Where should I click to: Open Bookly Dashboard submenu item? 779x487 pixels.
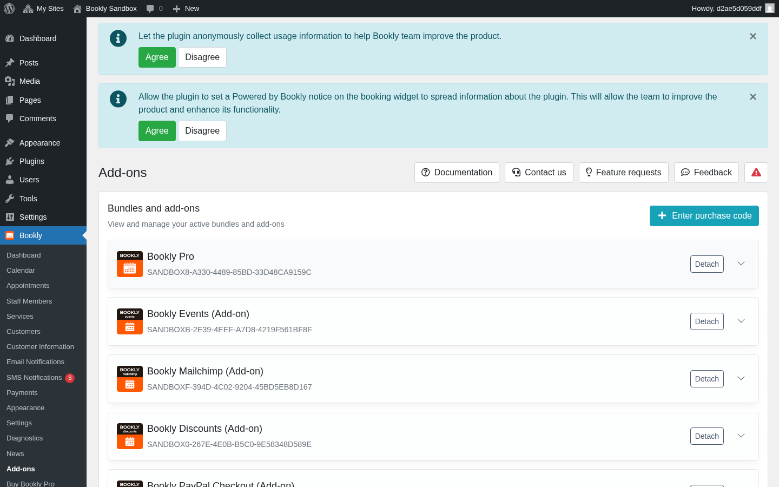pos(24,255)
